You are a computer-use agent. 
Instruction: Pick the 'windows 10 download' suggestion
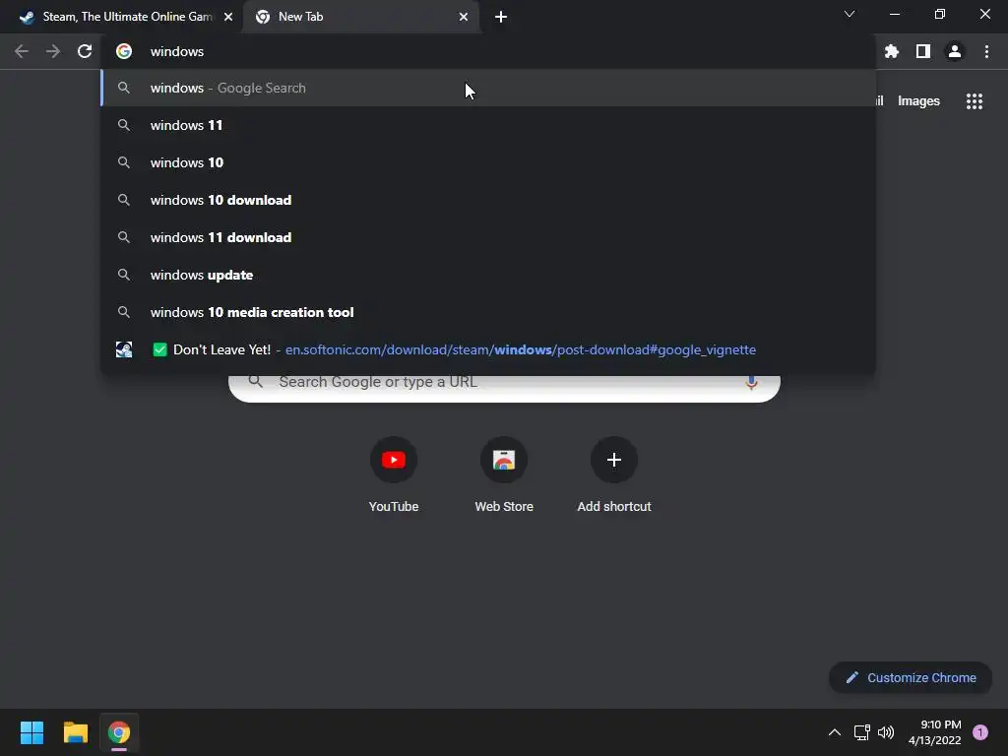pos(488,200)
